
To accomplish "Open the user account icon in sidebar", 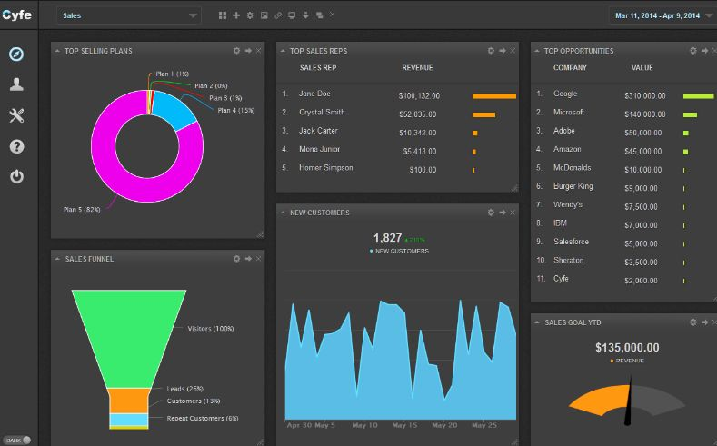I will coord(16,84).
